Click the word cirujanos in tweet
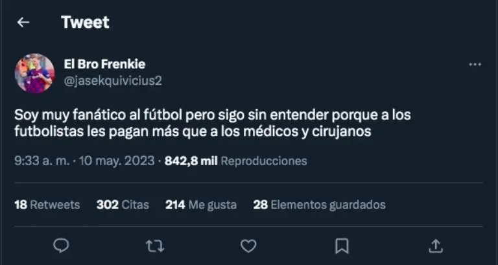 pyautogui.click(x=342, y=132)
